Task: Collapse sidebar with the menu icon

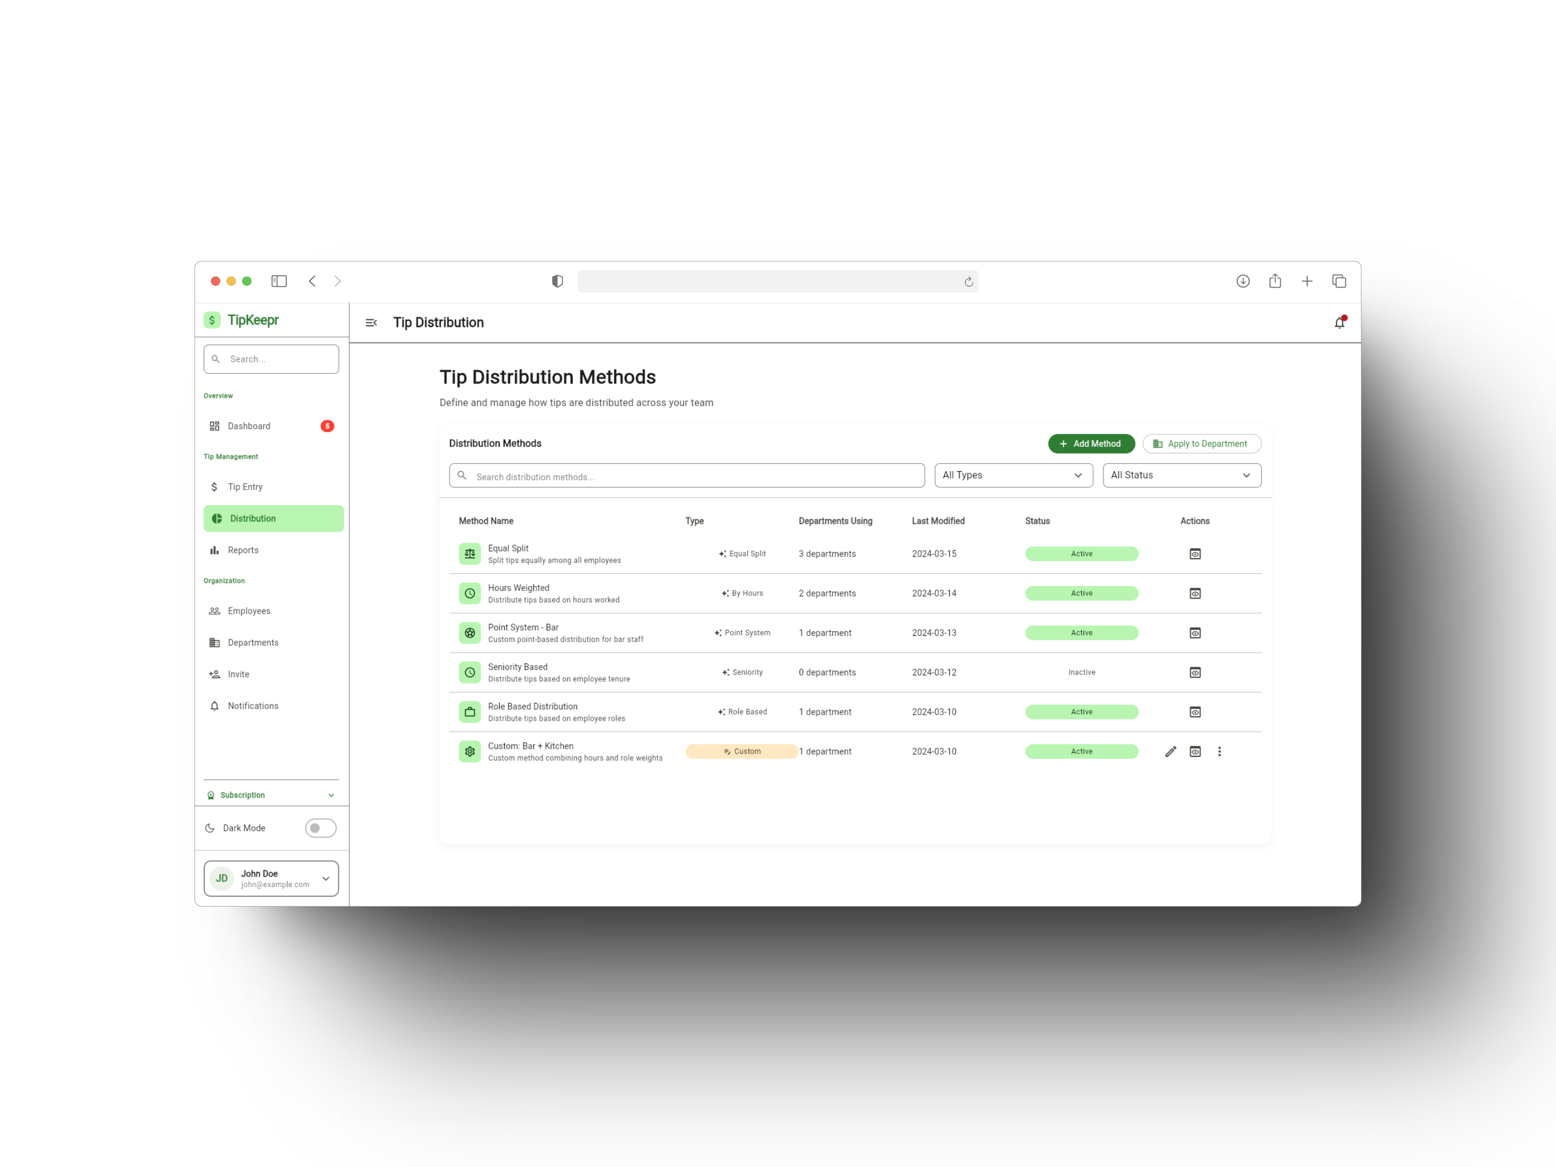Action: tap(371, 323)
